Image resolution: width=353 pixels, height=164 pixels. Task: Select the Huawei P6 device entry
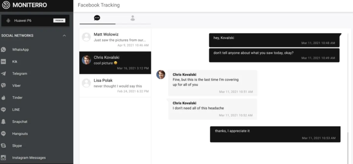coord(36,20)
